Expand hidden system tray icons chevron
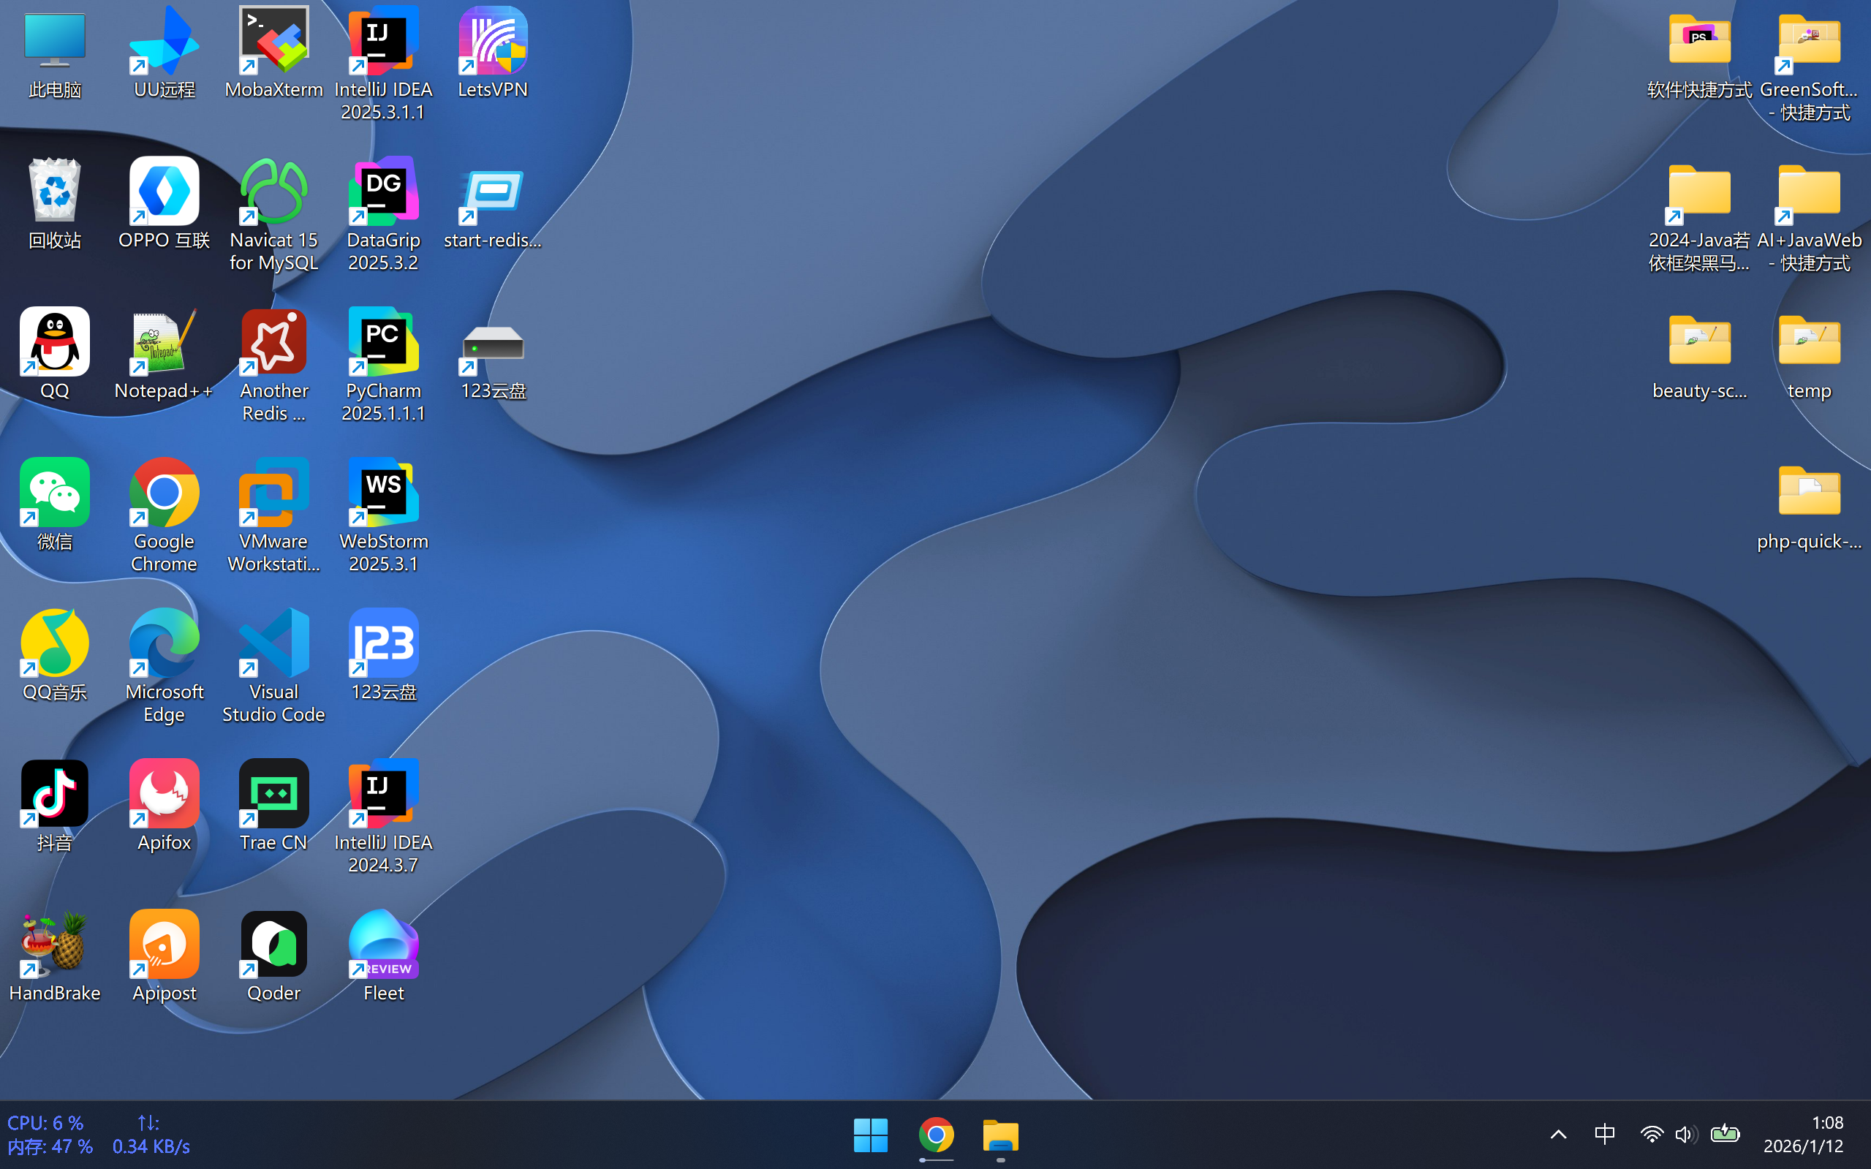This screenshot has height=1169, width=1871. pos(1558,1134)
